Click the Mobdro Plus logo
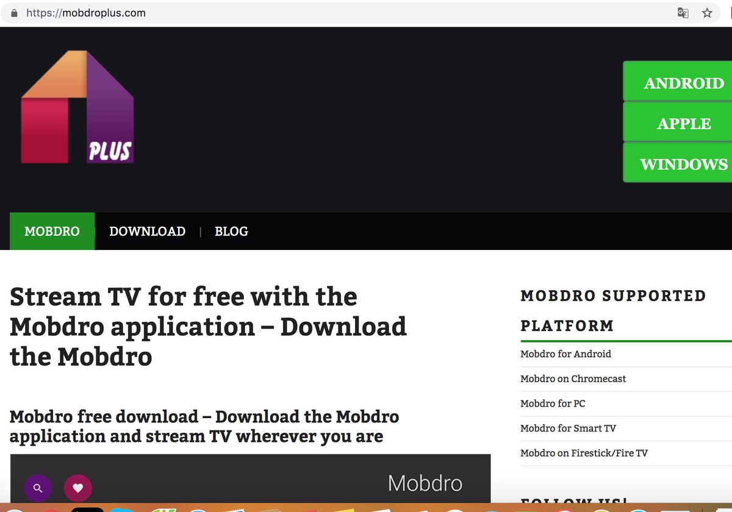The width and height of the screenshot is (732, 512). [77, 107]
